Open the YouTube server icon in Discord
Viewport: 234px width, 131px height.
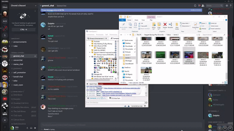(x=5, y=99)
